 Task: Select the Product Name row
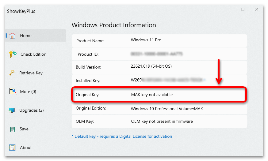159,40
